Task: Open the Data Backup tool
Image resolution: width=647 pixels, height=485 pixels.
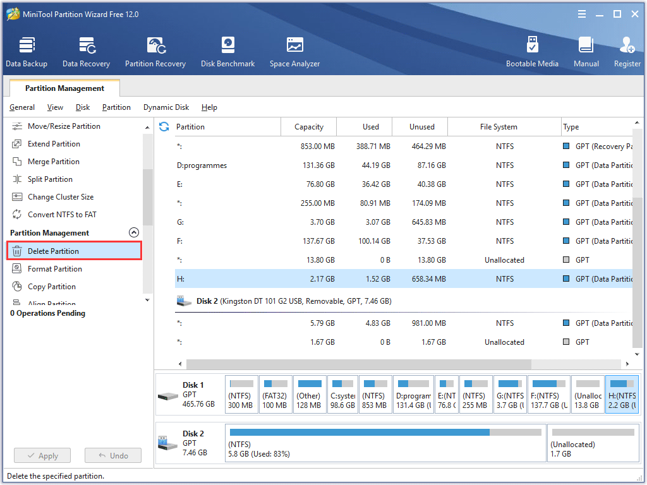Action: click(x=27, y=52)
